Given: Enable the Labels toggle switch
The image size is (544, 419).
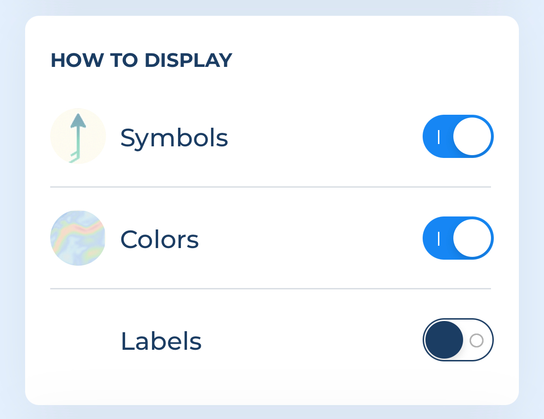Looking at the screenshot, I should point(458,340).
